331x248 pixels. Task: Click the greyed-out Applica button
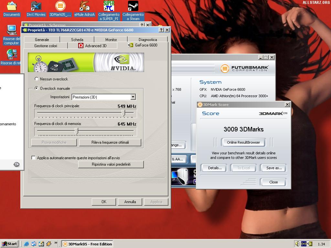click(156, 202)
